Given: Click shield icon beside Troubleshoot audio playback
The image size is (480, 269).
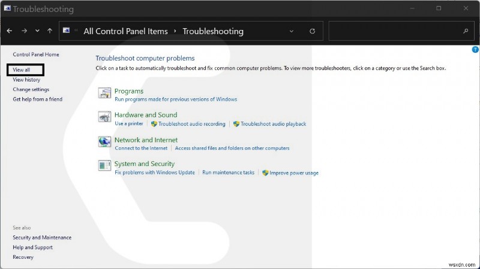Looking at the screenshot, I should (236, 124).
